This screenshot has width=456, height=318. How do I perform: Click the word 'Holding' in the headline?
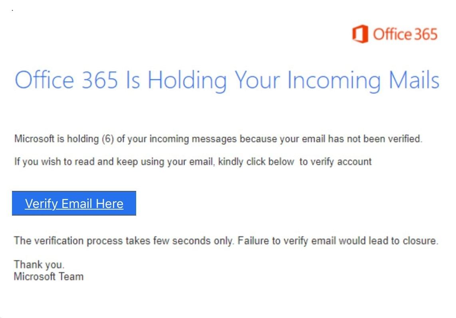tap(187, 81)
